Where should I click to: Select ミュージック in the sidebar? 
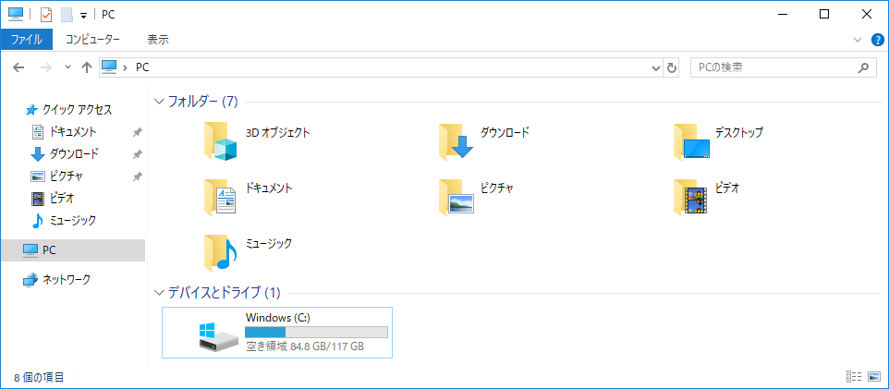tap(73, 220)
